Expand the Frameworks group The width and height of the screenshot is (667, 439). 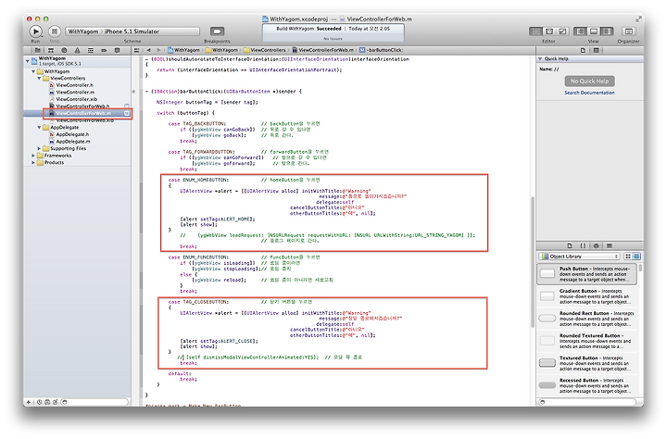coord(33,156)
